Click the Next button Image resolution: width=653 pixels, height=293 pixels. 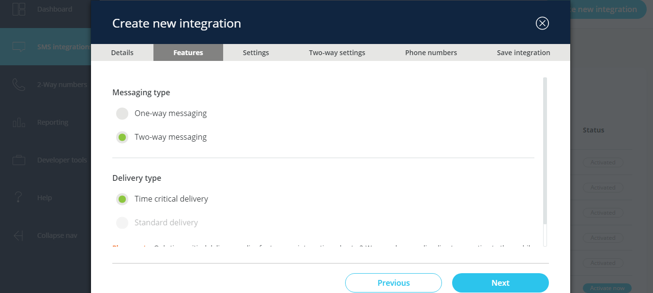pos(501,283)
